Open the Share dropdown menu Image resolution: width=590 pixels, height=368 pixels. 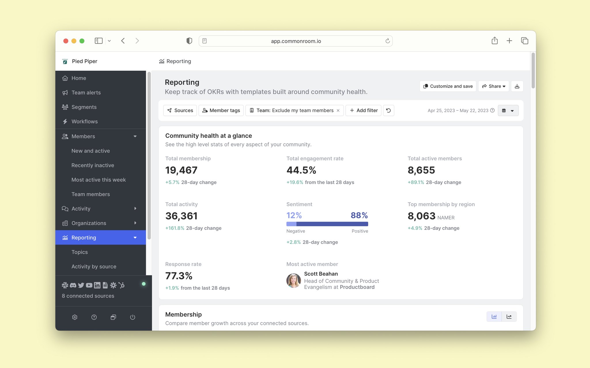[493, 87]
